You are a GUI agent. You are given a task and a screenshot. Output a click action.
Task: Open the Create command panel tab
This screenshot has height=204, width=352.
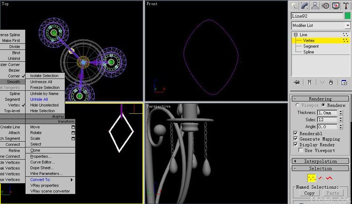click(294, 6)
